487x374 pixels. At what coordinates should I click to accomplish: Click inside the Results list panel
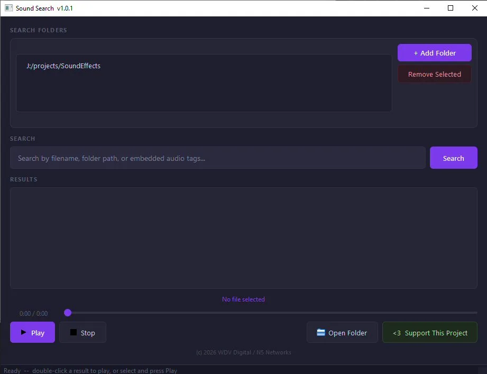point(243,238)
